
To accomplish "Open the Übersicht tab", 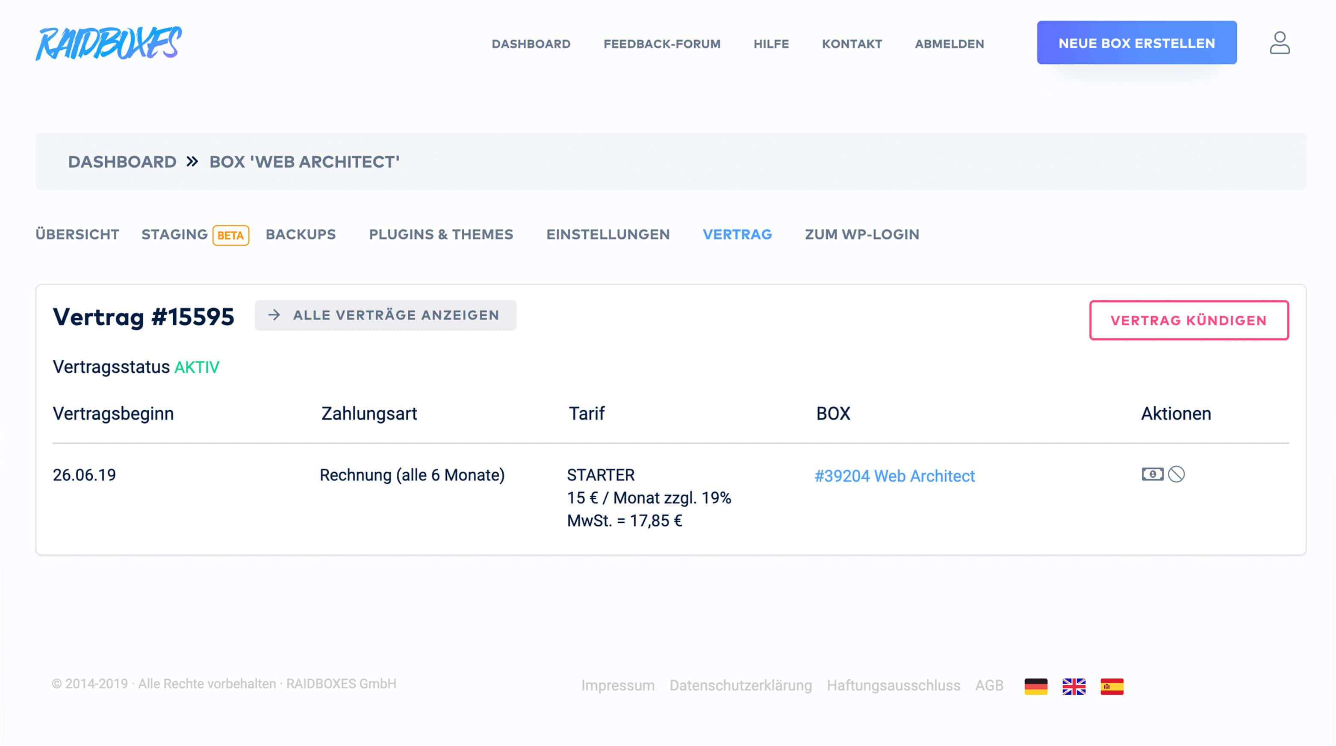I will [x=77, y=234].
